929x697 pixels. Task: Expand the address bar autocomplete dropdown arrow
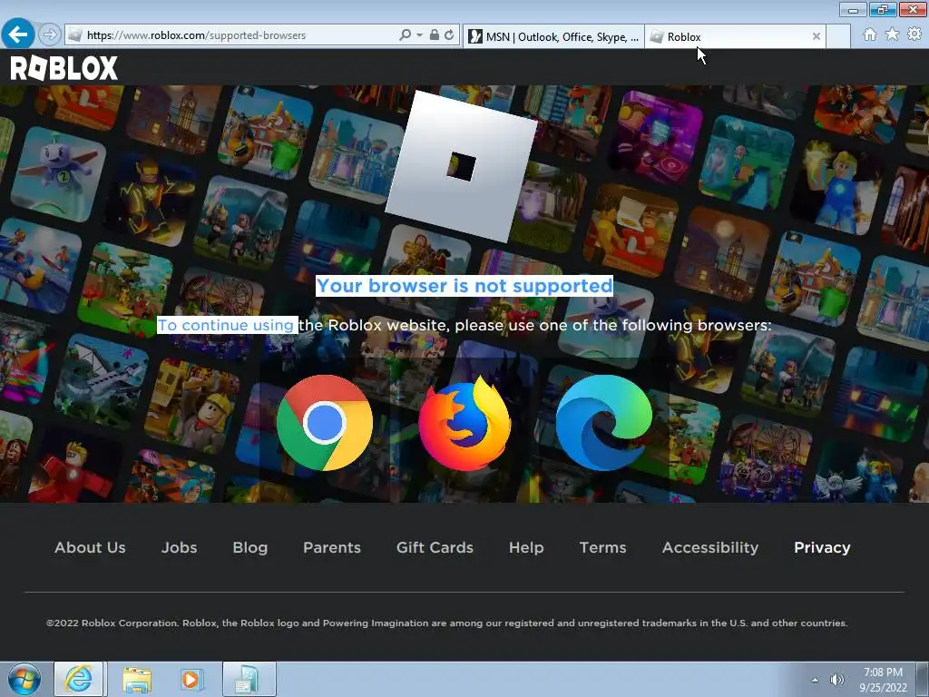[x=419, y=35]
